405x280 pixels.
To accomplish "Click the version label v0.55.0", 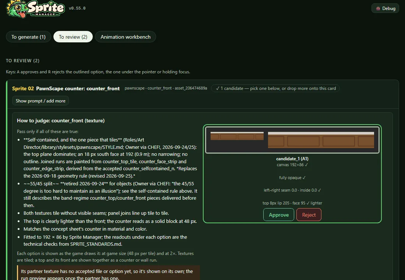I will tap(77, 8).
